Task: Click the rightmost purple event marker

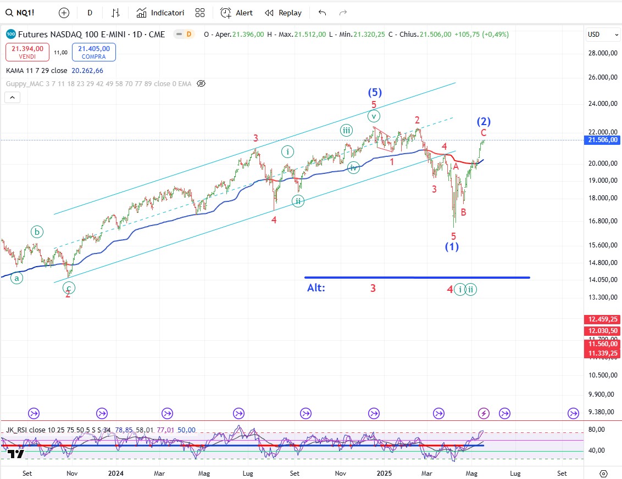Action: click(x=573, y=414)
